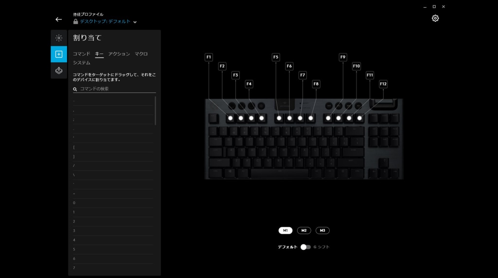This screenshot has width=498, height=278.
Task: Switch to the コマンド tab
Action: tap(82, 54)
